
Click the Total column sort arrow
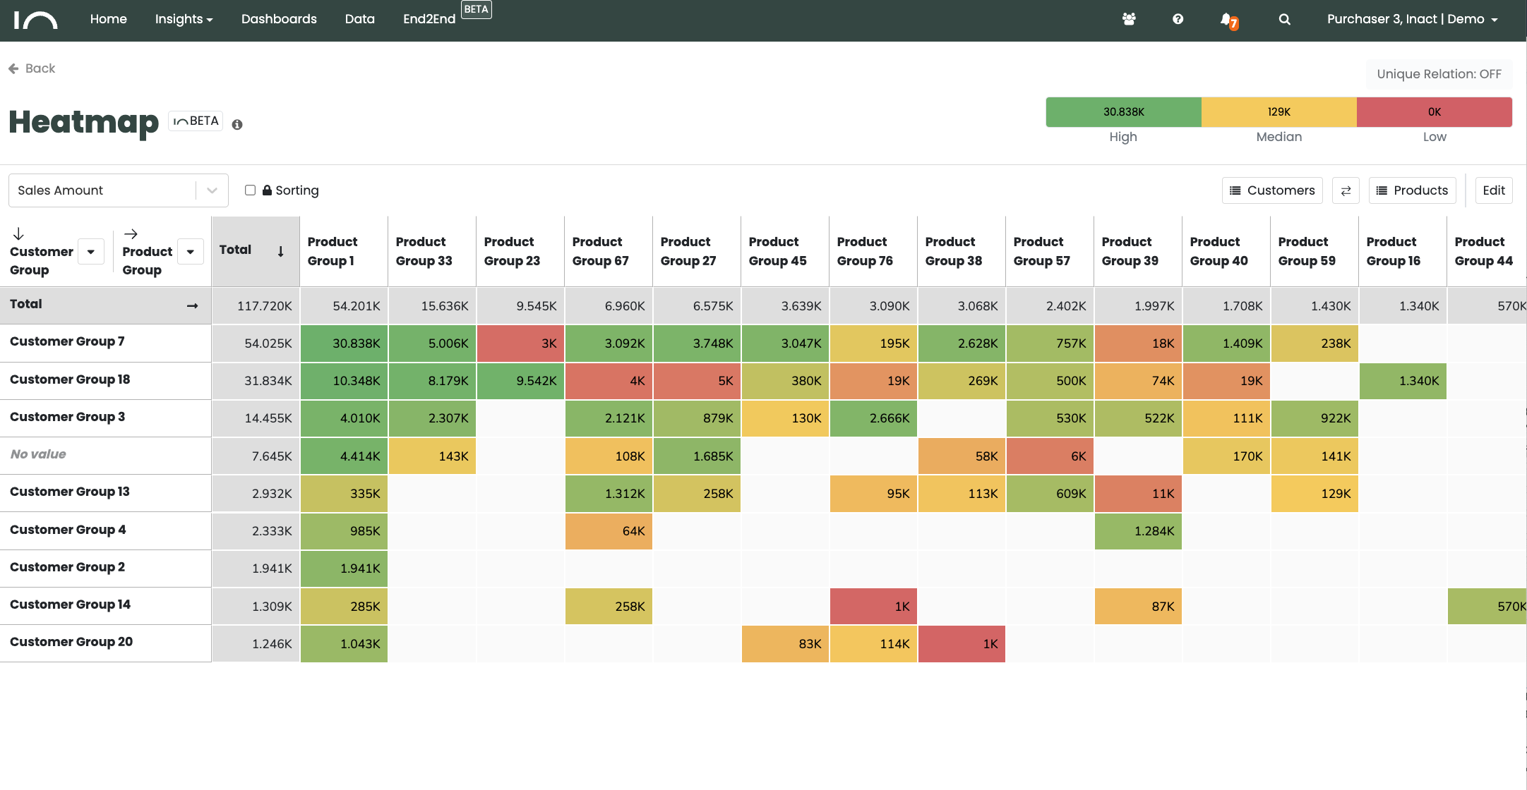[280, 251]
